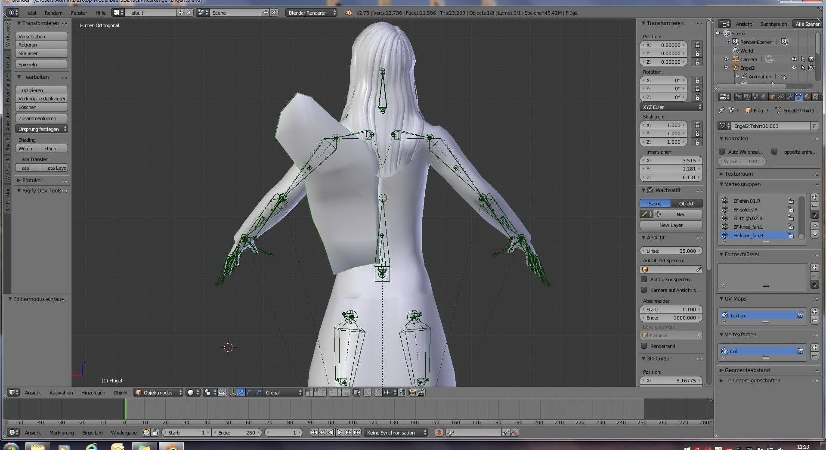Open the XYZ Euler rotation mode dropdown
Image resolution: width=826 pixels, height=450 pixels.
(671, 107)
